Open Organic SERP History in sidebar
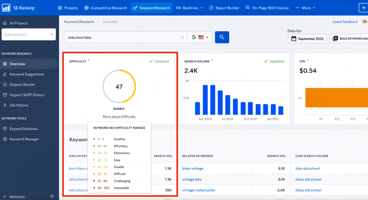This screenshot has height=200, width=368. click(x=27, y=95)
